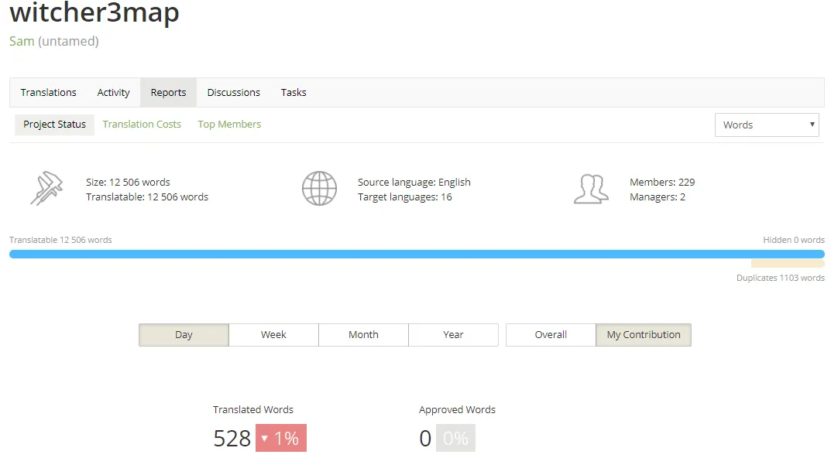Click the 'Source language: English' text
Image resolution: width=831 pixels, height=458 pixels.
(x=414, y=182)
